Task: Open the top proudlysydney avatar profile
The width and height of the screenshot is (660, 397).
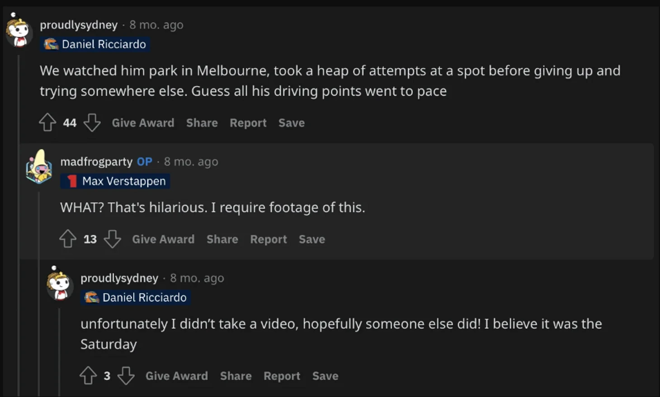Action: click(x=19, y=32)
